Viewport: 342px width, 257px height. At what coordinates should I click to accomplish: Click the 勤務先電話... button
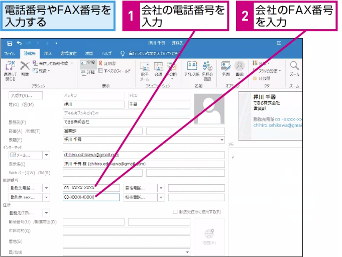click(26, 188)
